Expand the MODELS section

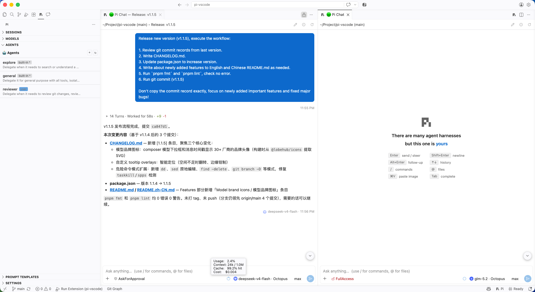click(x=50, y=39)
